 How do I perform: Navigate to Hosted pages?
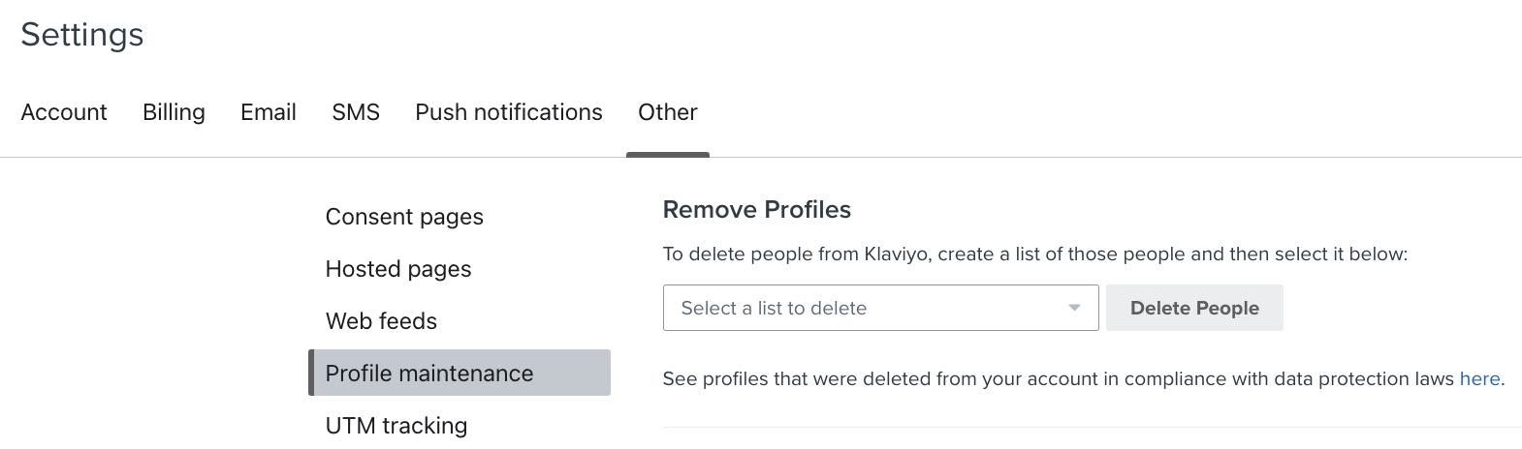398,269
